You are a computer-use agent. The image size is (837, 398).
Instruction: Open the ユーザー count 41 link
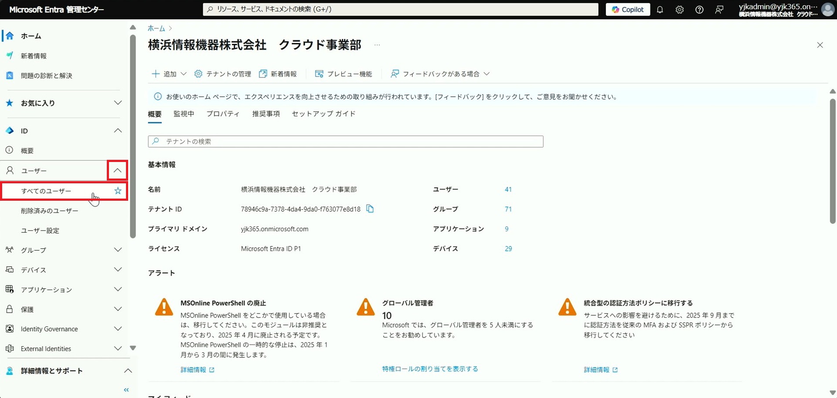tap(508, 189)
